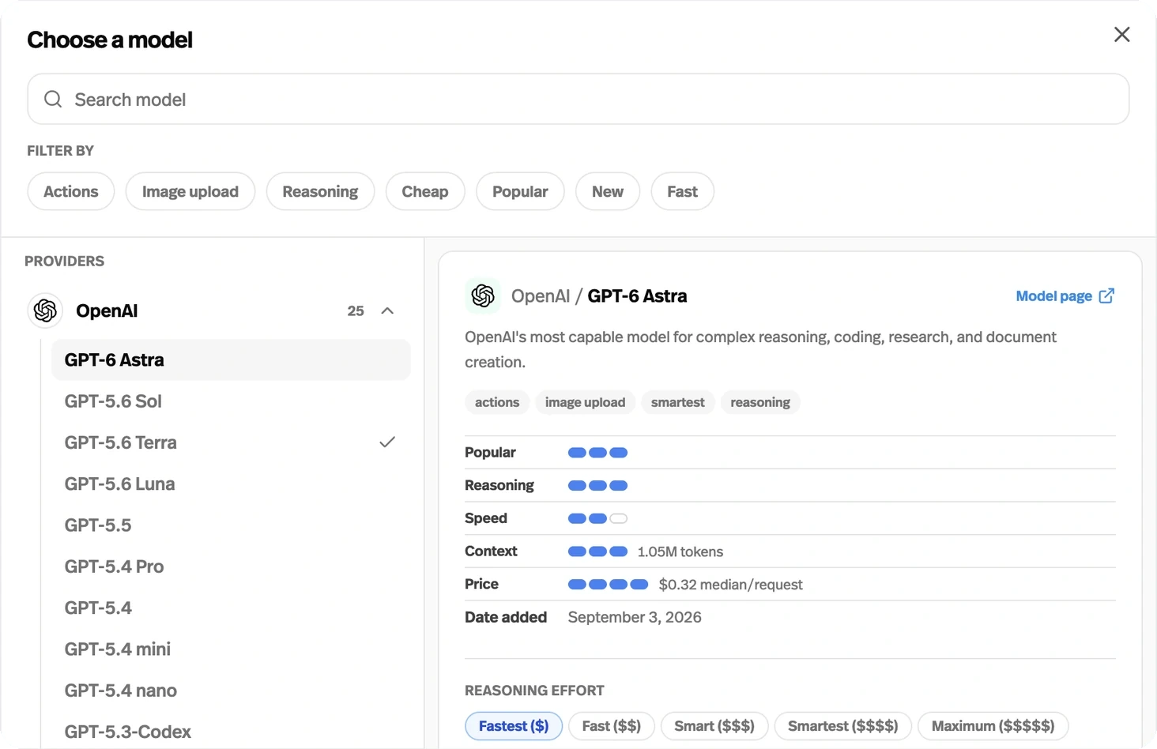Click the reasoning tag on model card
This screenshot has width=1157, height=749.
coord(760,402)
